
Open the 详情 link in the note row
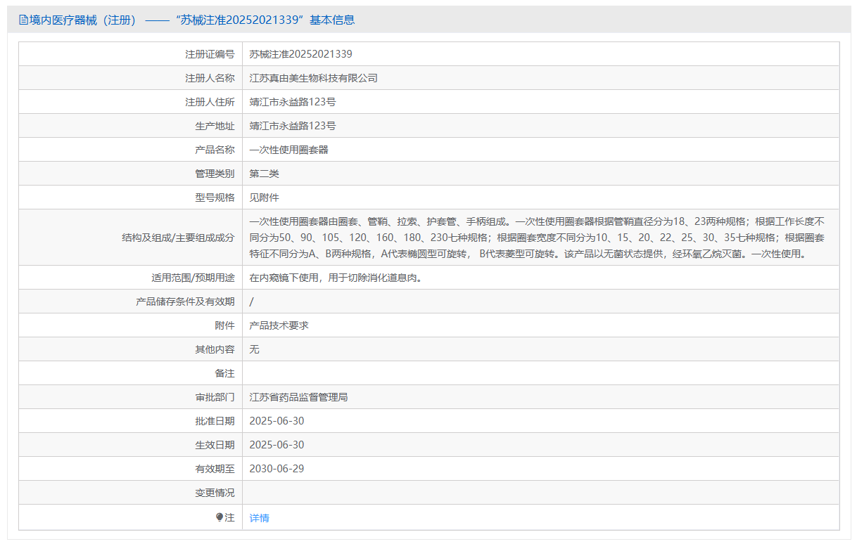pyautogui.click(x=260, y=518)
